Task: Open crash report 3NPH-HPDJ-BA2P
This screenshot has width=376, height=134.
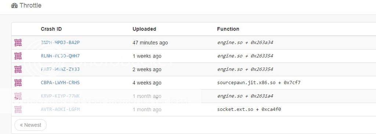Action: [60, 43]
